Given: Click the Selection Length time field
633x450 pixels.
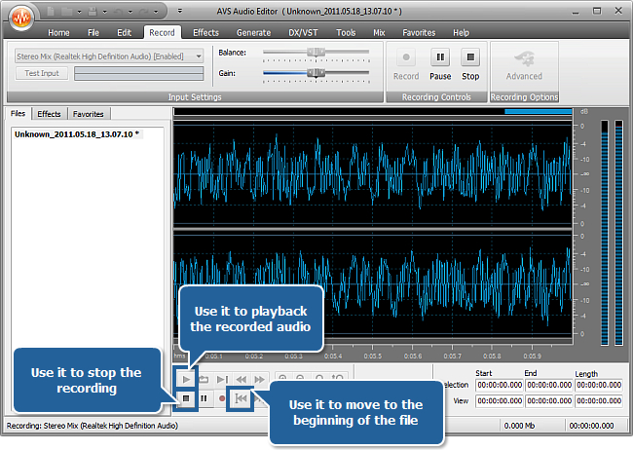Looking at the screenshot, I should (599, 385).
